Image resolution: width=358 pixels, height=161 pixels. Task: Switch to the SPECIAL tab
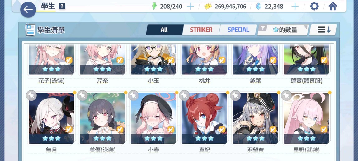pyautogui.click(x=238, y=30)
